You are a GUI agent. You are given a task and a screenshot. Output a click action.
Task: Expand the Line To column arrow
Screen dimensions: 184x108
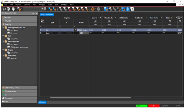click(101, 18)
